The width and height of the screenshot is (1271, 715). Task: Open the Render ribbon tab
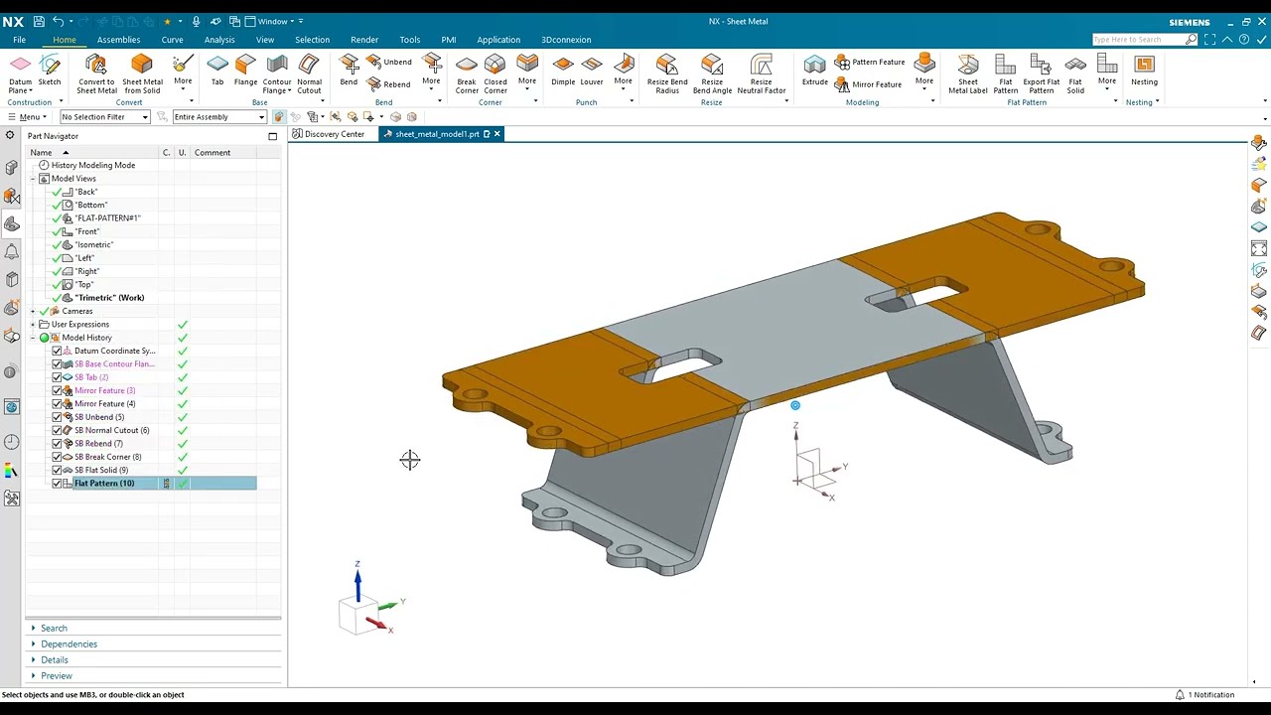[364, 40]
